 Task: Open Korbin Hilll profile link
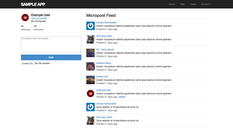pos(102,77)
